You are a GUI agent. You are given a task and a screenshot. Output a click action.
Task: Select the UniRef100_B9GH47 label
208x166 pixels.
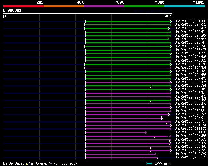click(190, 43)
